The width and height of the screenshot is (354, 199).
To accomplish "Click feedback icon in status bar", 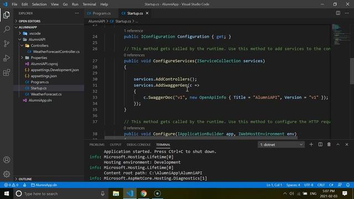I will (340, 185).
